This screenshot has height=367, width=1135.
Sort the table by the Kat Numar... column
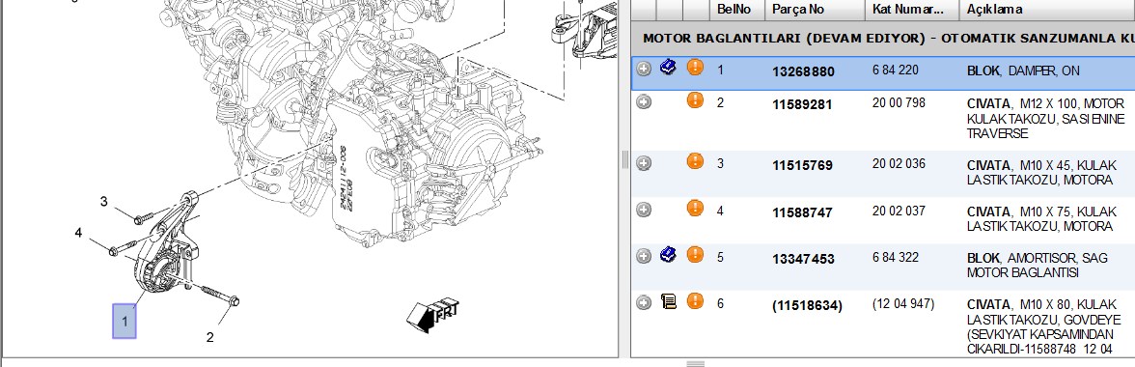pos(913,10)
